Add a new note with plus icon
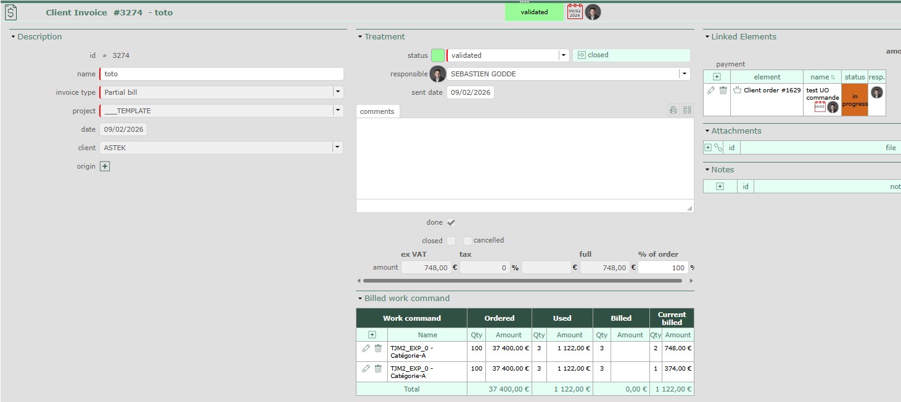The width and height of the screenshot is (901, 402). 720,187
